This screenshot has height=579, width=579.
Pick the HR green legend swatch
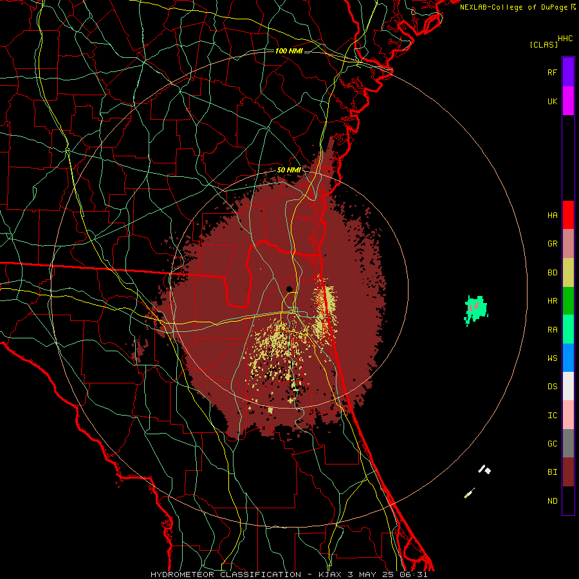[x=568, y=301]
